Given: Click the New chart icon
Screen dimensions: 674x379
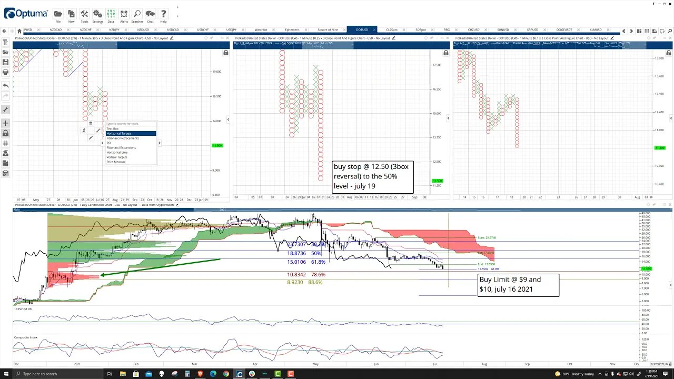Looking at the screenshot, I should coord(71,14).
